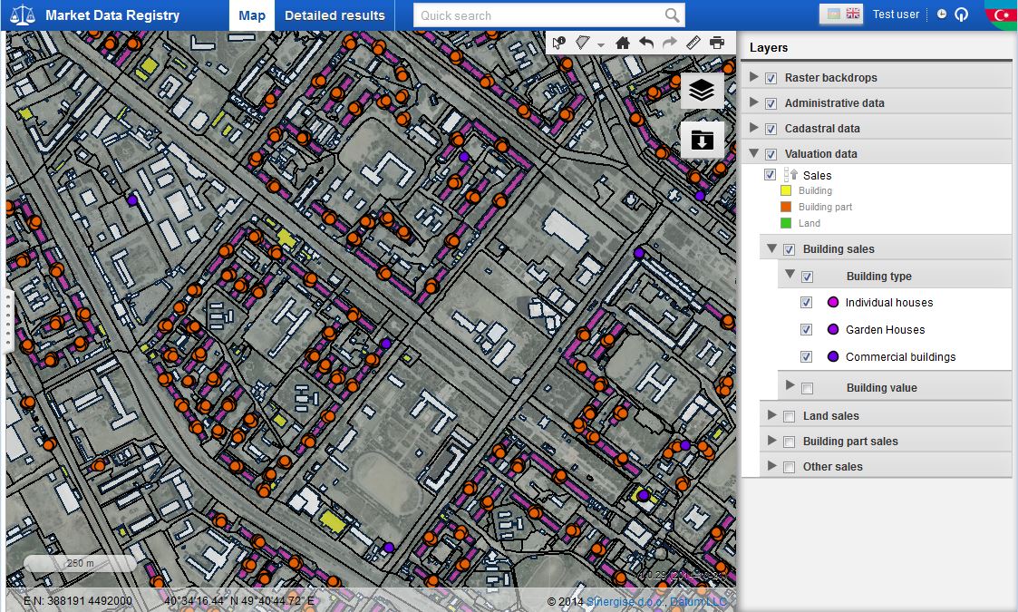Go forward to next map view
Image resolution: width=1018 pixels, height=612 pixels.
tap(669, 43)
